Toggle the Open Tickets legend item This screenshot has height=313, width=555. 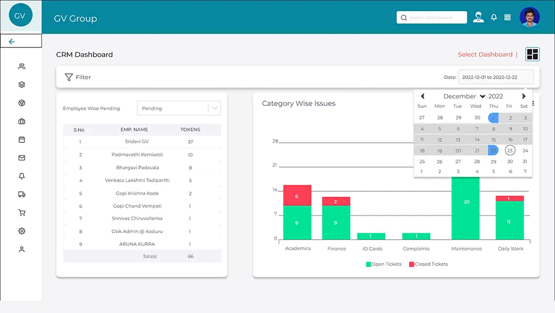point(383,264)
